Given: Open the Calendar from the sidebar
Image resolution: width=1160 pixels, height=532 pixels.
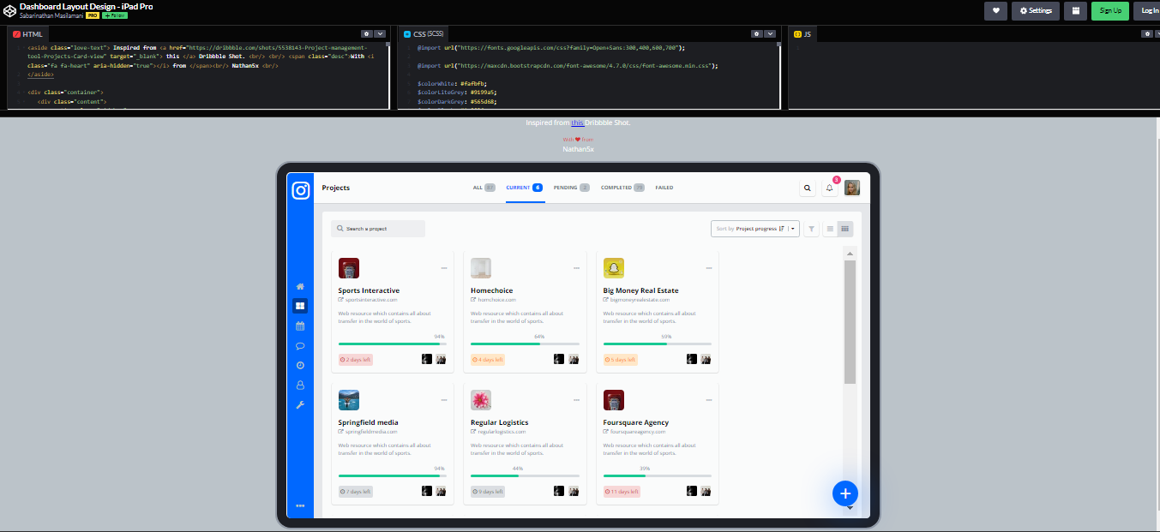Looking at the screenshot, I should (x=300, y=326).
